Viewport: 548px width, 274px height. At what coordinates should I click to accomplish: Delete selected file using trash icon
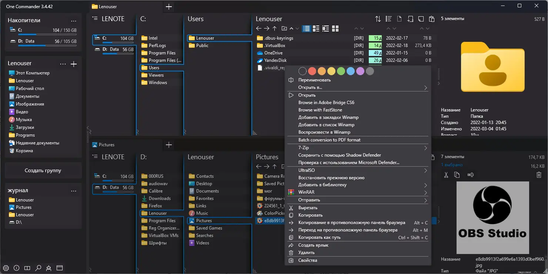pyautogui.click(x=539, y=175)
